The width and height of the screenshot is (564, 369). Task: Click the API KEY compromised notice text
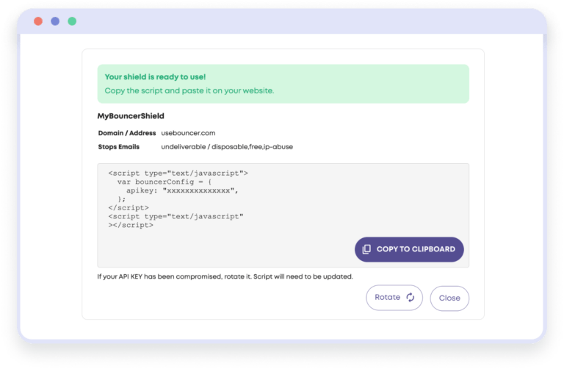coord(225,277)
